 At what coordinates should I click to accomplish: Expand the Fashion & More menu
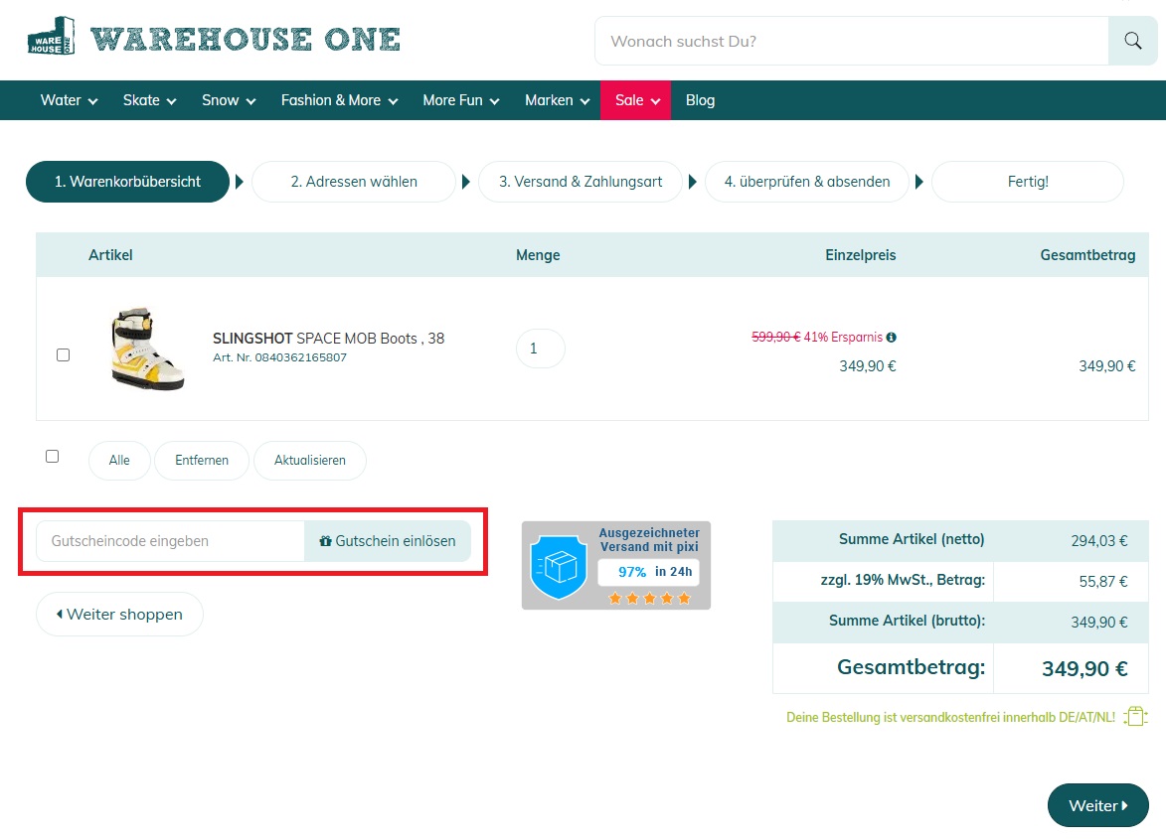click(x=339, y=100)
